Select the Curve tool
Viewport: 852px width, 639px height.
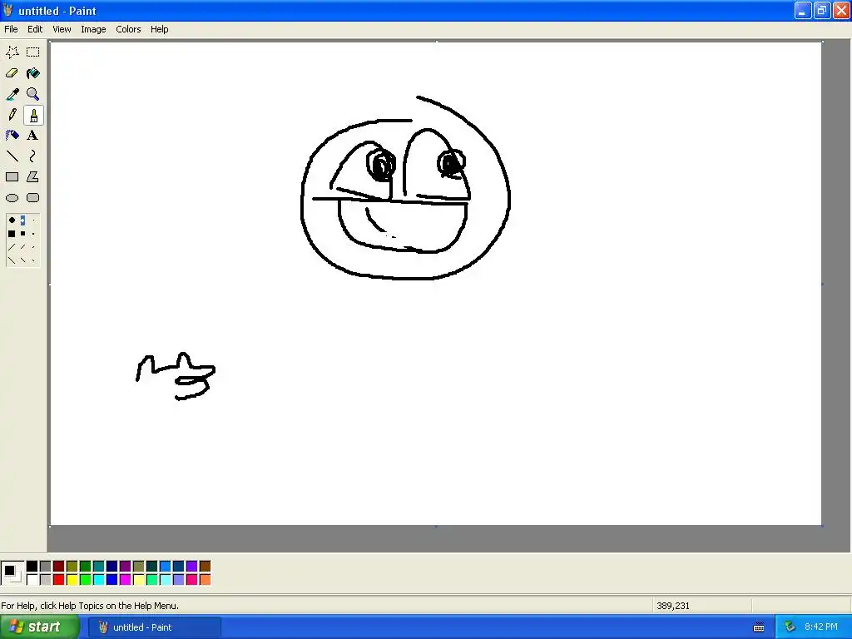pyautogui.click(x=33, y=156)
